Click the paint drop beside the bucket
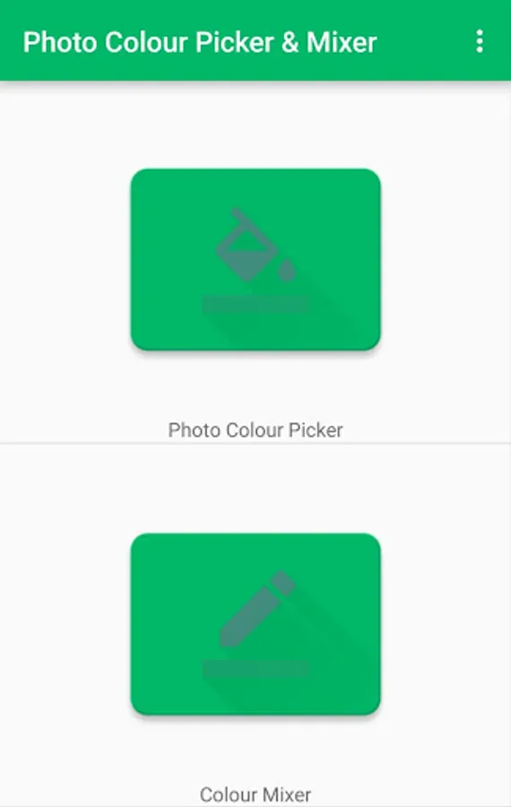Viewport: 511px width, 807px height. (287, 270)
